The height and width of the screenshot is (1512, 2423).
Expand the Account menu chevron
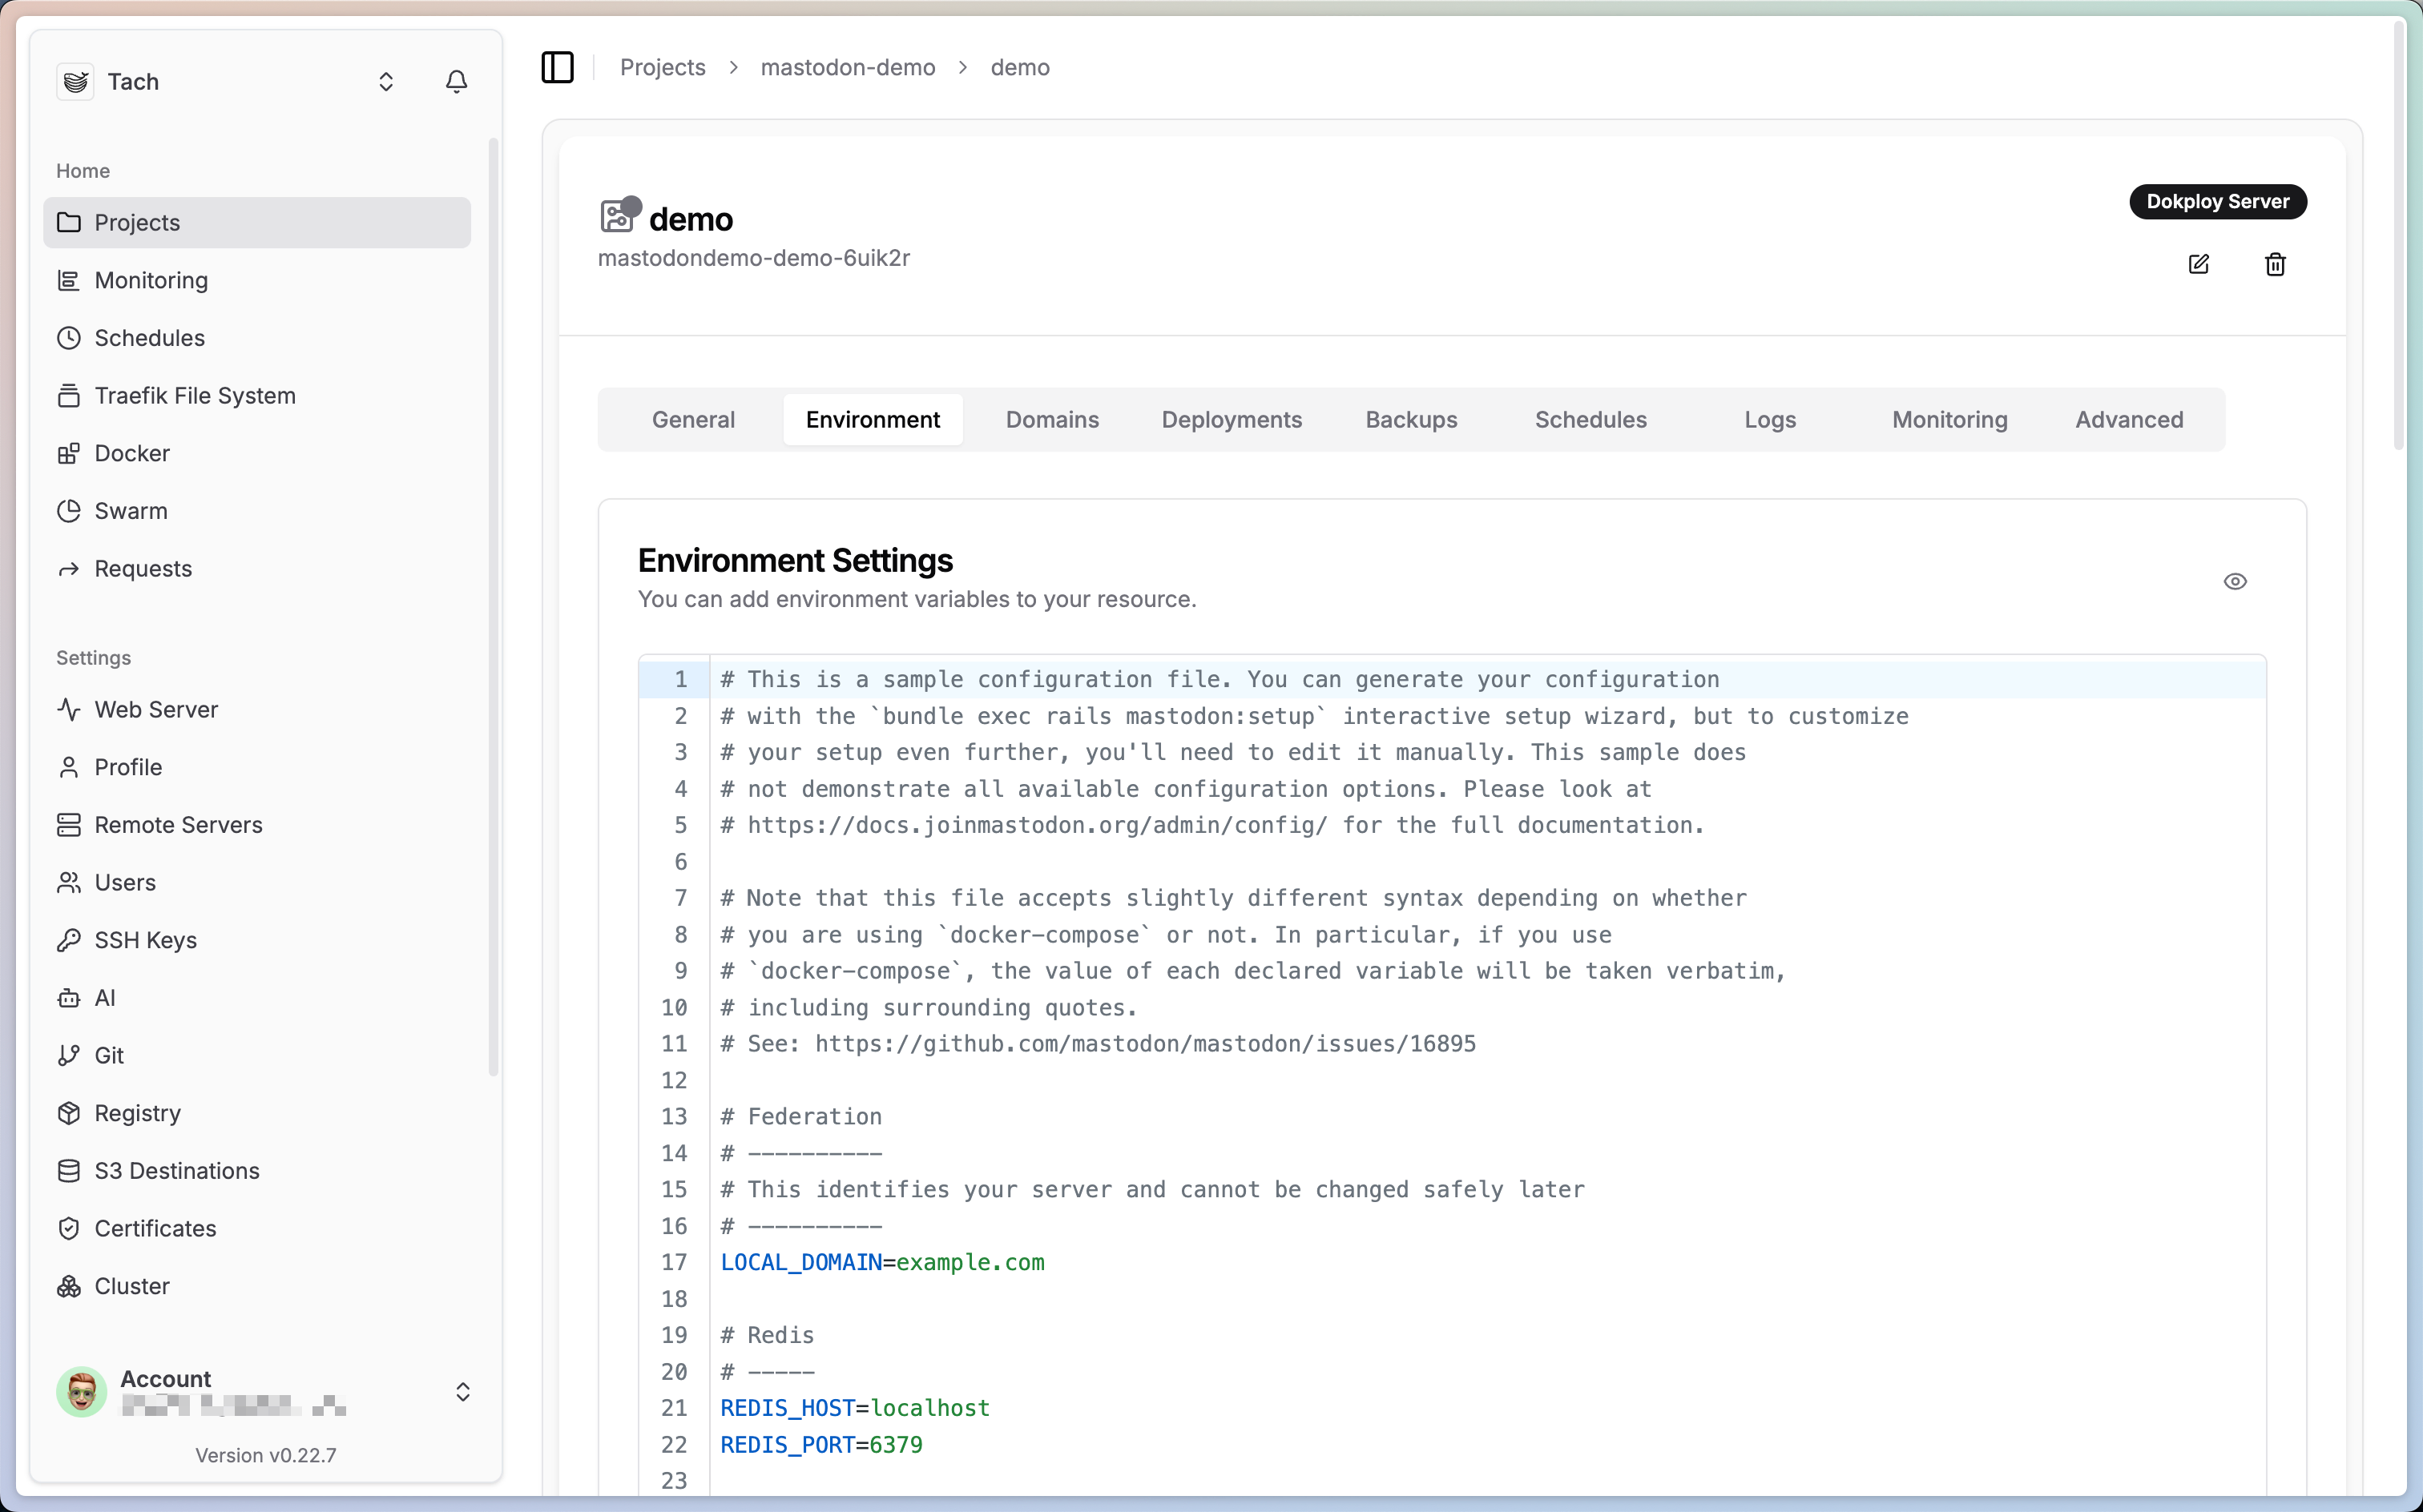coord(462,1391)
